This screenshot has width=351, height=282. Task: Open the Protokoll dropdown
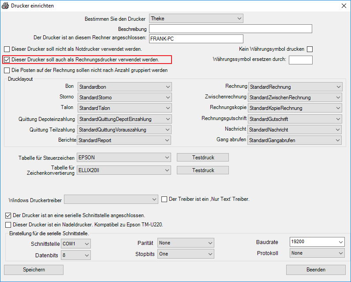(x=317, y=253)
